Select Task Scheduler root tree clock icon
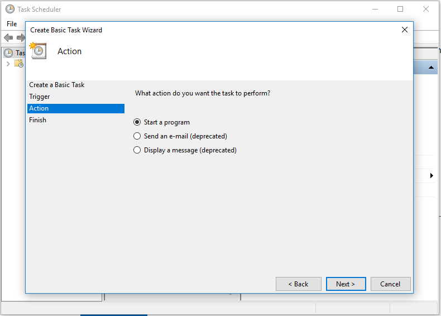This screenshot has height=316, width=441. point(8,53)
